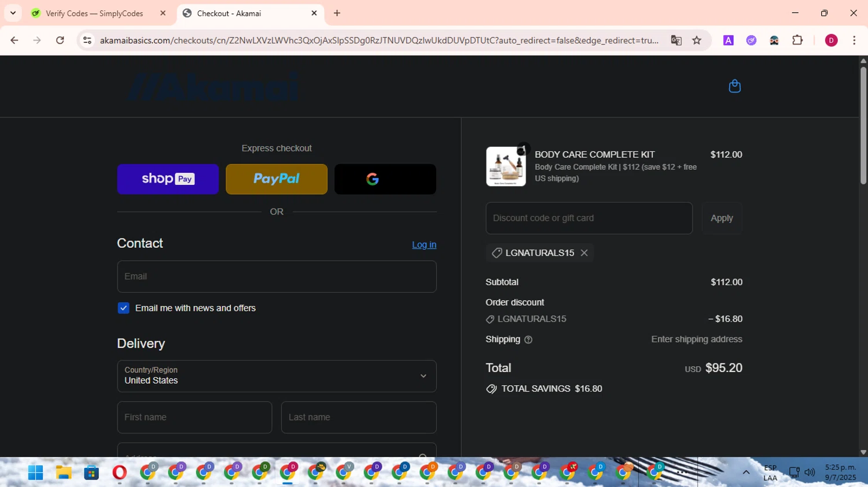
Task: Click the scrollbar down arrow
Action: pos(863,452)
